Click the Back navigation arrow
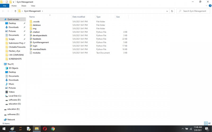This screenshot has width=212, height=132. tap(3, 11)
